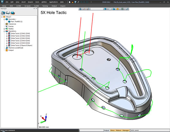170x132 pixels.
Task: Collapse the Geometry tree node
Action: pyautogui.click(x=4, y=19)
